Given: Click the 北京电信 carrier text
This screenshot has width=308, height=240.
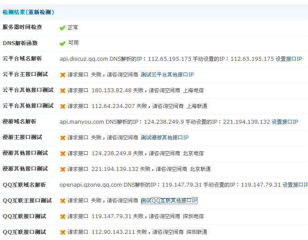Looking at the screenshot, I should tap(193, 153).
